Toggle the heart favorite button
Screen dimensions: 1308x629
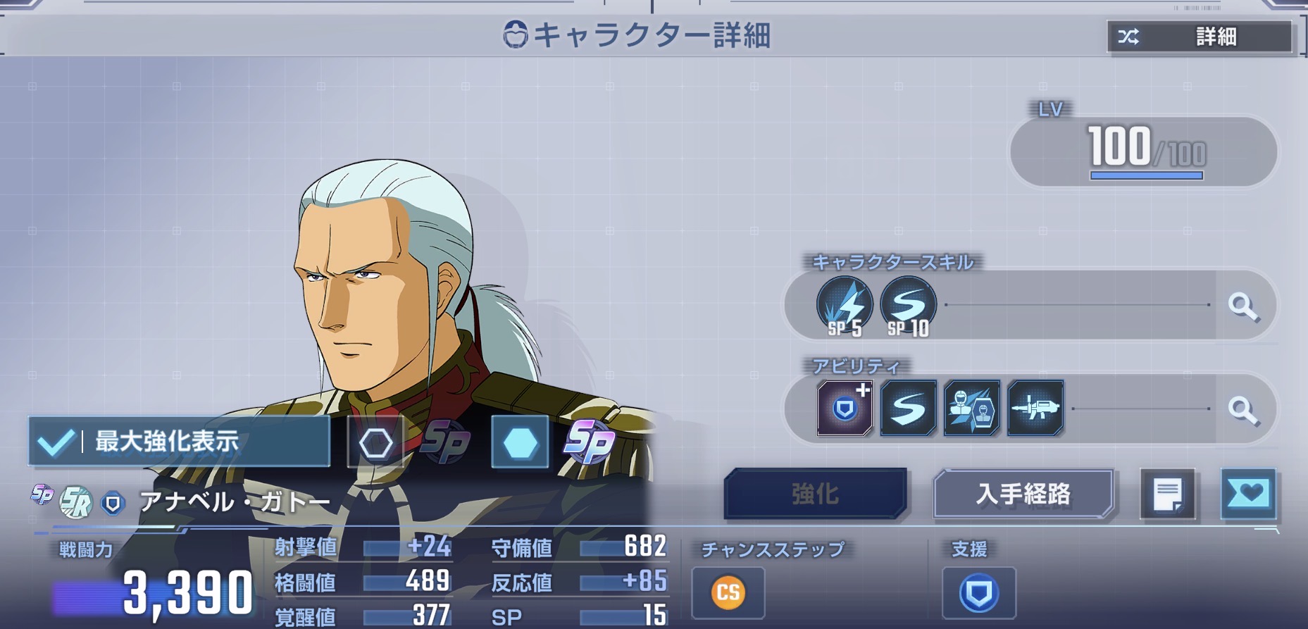click(x=1248, y=494)
